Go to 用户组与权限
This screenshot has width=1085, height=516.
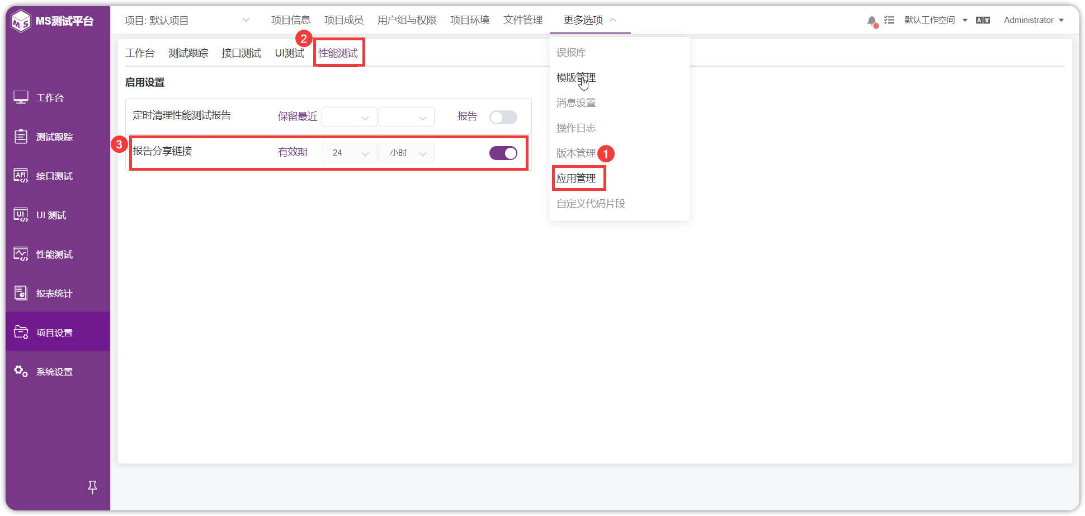pos(407,20)
